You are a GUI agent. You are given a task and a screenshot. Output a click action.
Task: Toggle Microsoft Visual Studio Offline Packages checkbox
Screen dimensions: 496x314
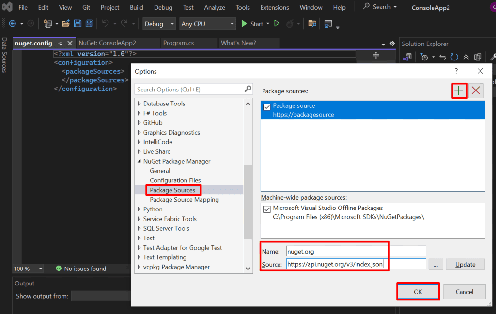pyautogui.click(x=267, y=209)
